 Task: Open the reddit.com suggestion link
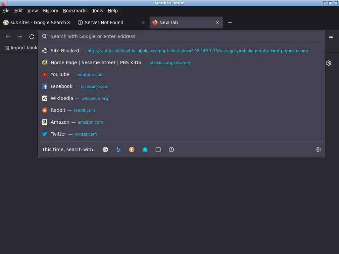click(x=84, y=110)
